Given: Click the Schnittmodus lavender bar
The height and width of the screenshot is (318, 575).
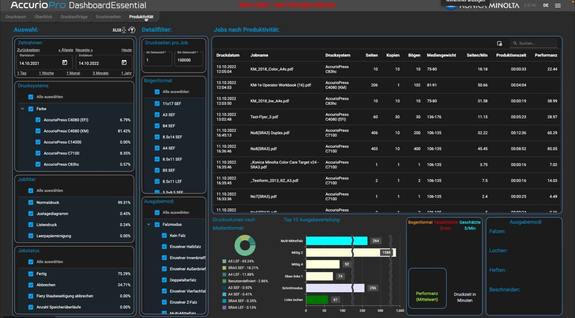Looking at the screenshot, I should (335, 288).
